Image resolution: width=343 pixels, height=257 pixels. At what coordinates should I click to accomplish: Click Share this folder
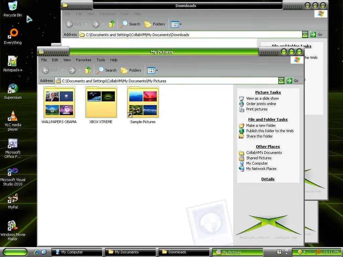point(259,136)
